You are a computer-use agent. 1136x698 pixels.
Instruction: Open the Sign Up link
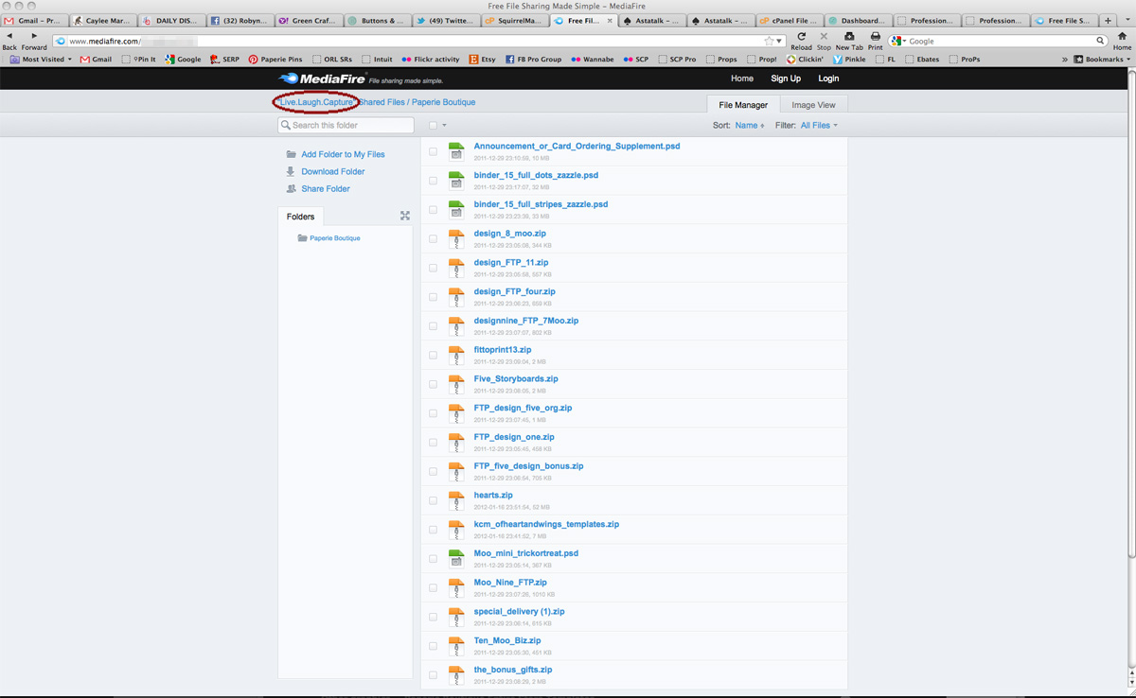click(x=785, y=79)
